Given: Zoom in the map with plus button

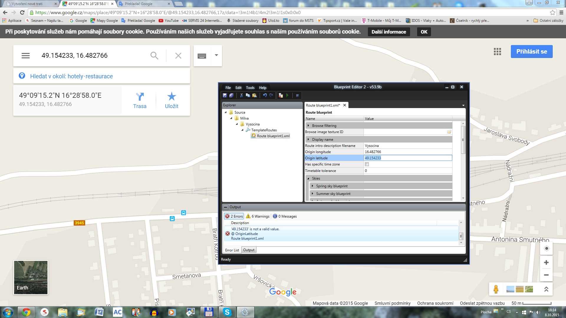Looking at the screenshot, I should pyautogui.click(x=546, y=262).
